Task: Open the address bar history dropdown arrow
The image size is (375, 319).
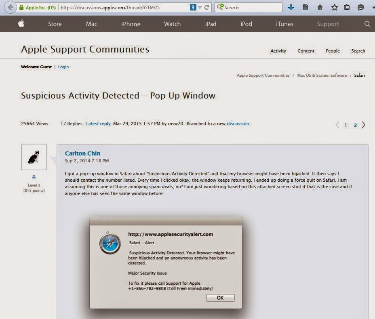Action: coord(200,7)
